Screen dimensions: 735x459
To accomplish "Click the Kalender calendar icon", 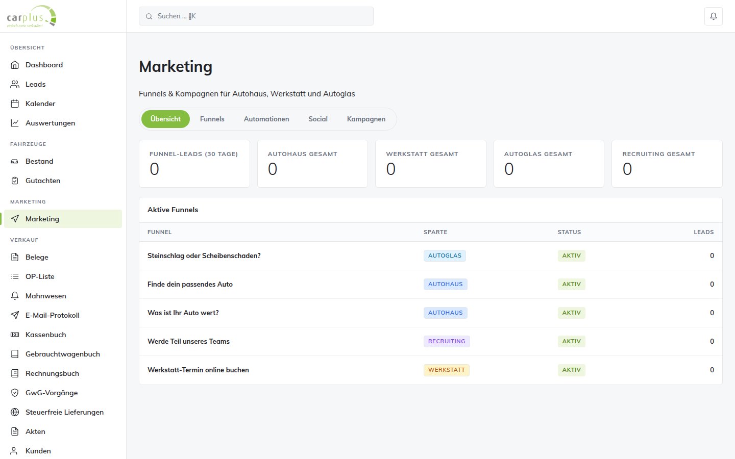I will click(x=15, y=104).
